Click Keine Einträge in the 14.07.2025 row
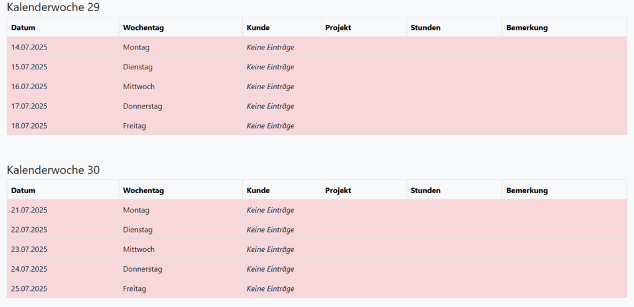 tap(270, 47)
